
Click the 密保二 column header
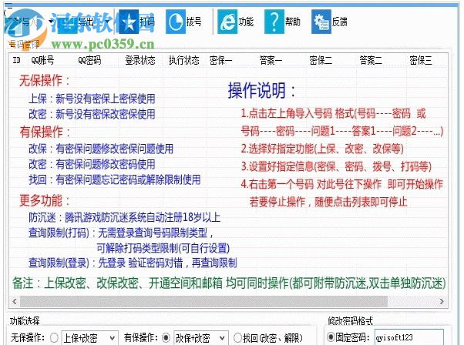(321, 60)
